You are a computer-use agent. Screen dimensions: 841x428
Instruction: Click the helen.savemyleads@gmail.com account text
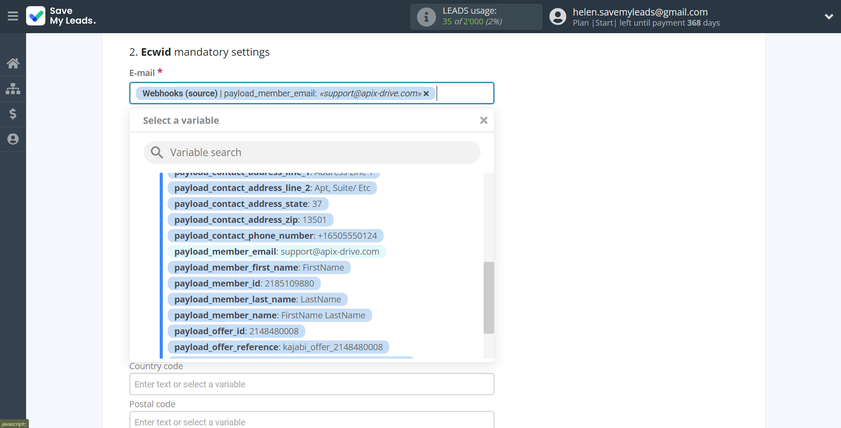tap(640, 12)
